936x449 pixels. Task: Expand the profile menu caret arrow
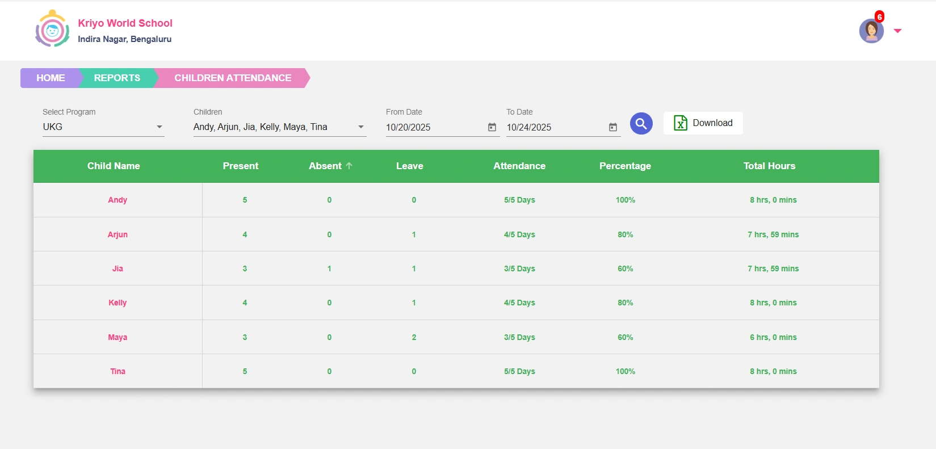(897, 31)
